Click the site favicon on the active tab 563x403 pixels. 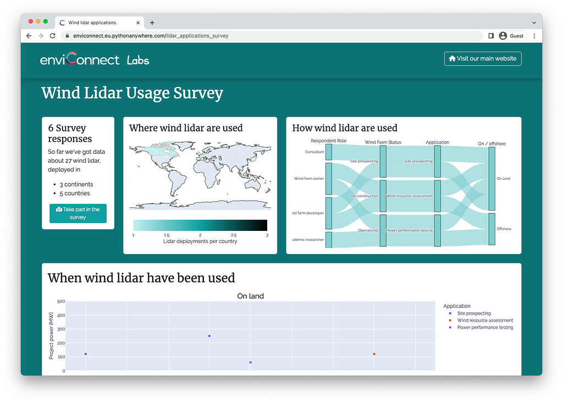point(62,23)
